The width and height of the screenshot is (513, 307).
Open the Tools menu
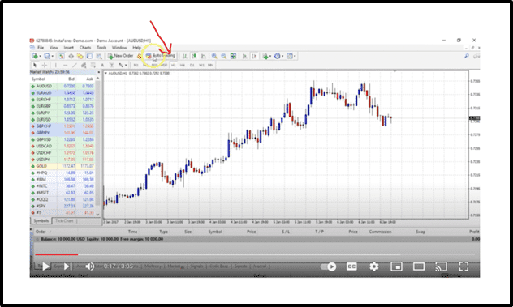[x=101, y=48]
